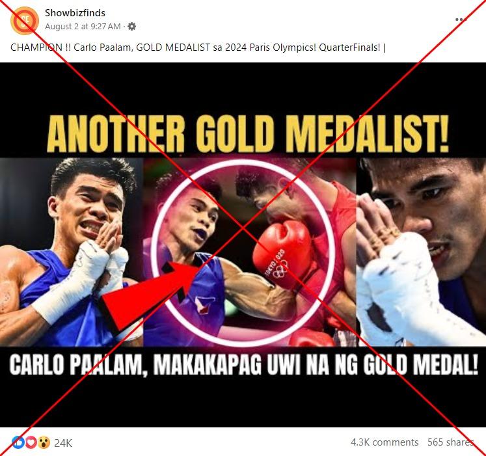The width and height of the screenshot is (486, 456).
Task: Open the right close-up photo of the boxer's face
Action: tap(421, 252)
